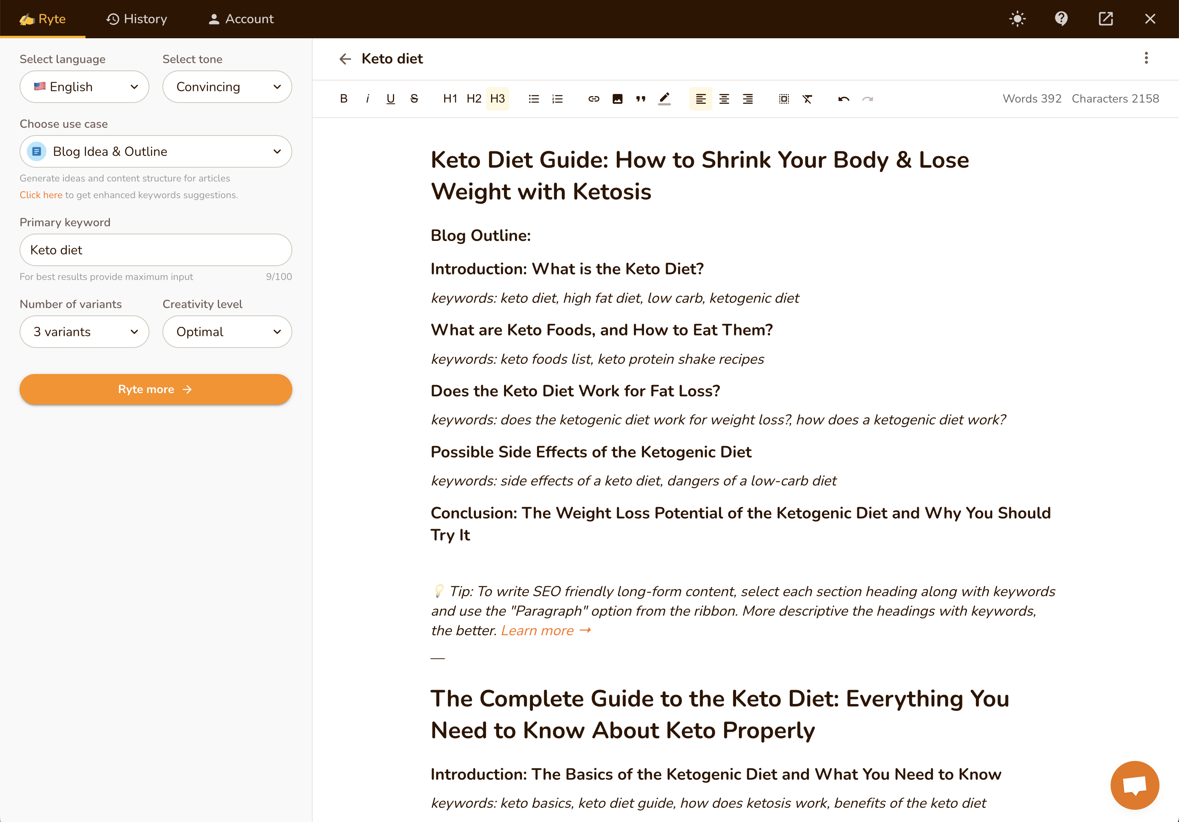
Task: Redo the last undone edit
Action: point(867,98)
